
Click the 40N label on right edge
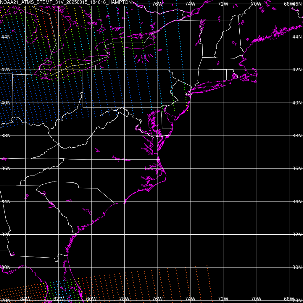[297, 103]
